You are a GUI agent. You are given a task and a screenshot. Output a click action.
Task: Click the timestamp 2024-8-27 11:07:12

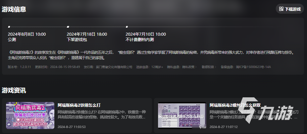point(223,127)
